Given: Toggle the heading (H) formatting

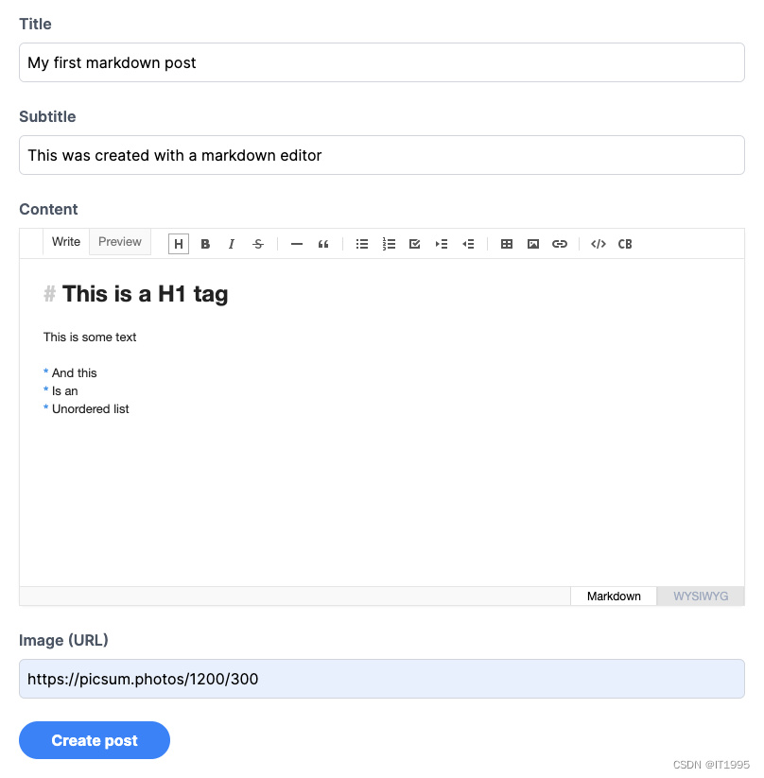Looking at the screenshot, I should click(x=179, y=244).
